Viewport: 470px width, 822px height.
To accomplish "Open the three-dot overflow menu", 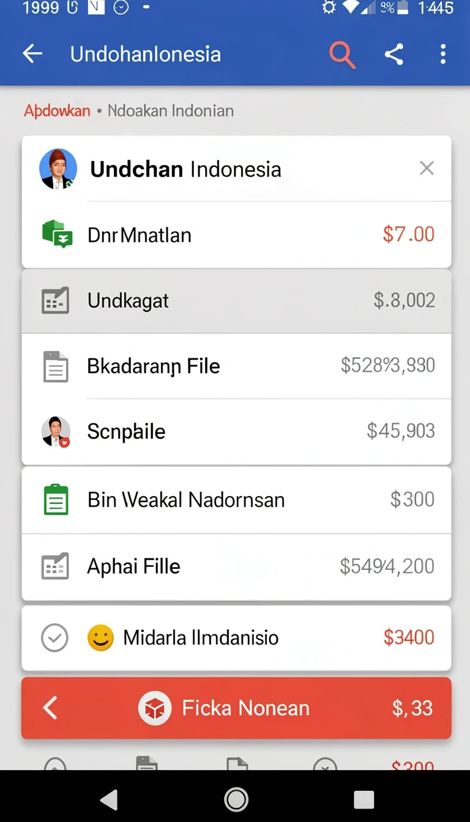I will pos(443,54).
